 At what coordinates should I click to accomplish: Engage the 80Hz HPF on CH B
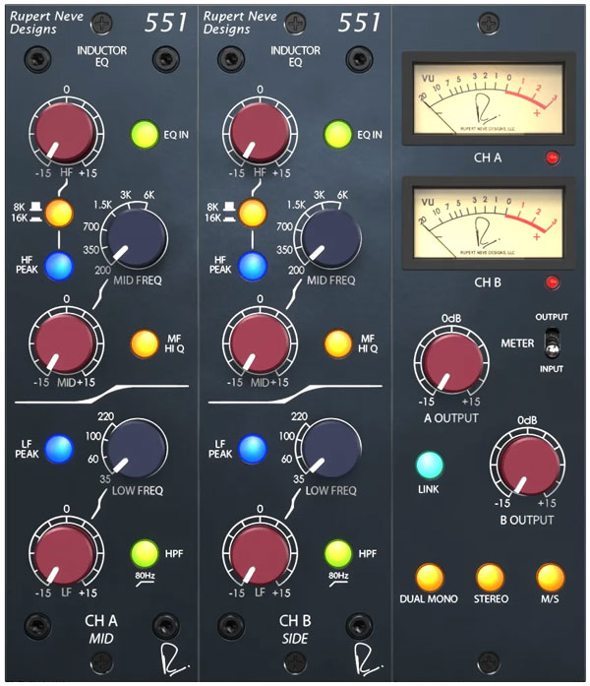point(338,553)
